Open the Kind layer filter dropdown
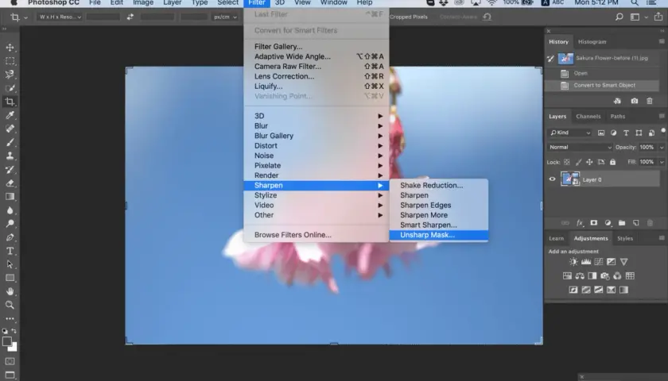 [x=569, y=133]
